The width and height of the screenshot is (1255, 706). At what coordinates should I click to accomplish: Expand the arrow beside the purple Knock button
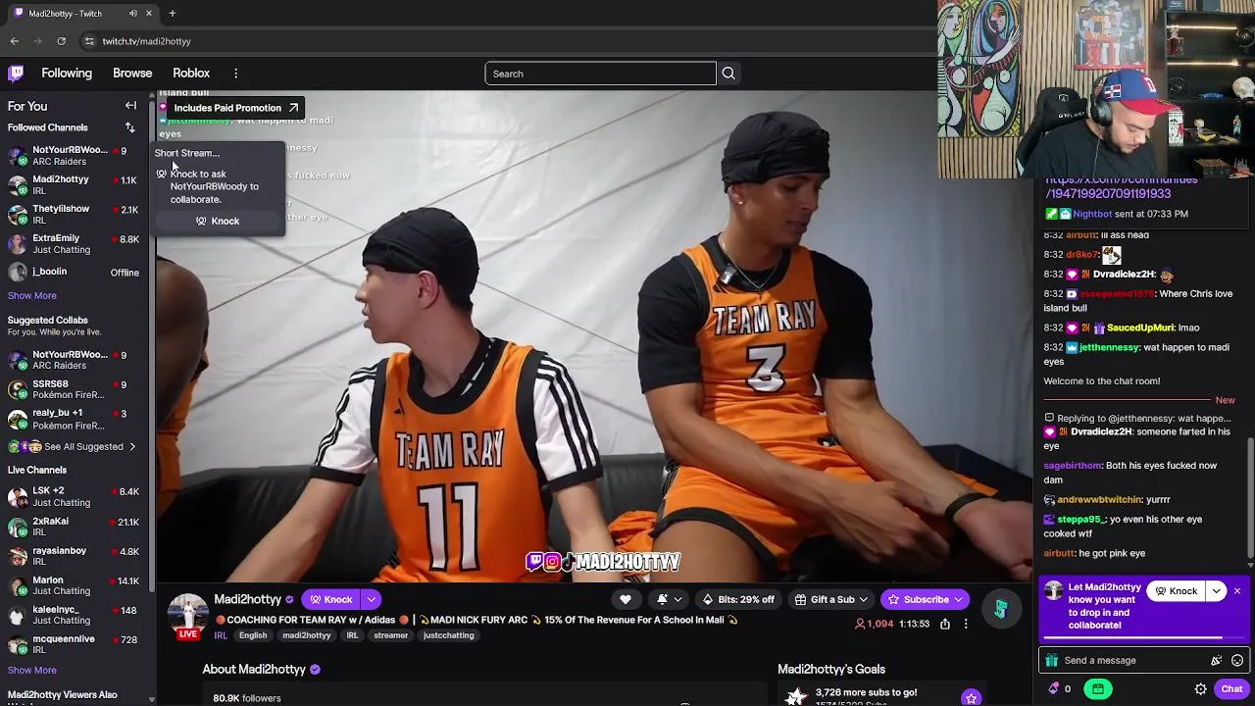point(371,599)
